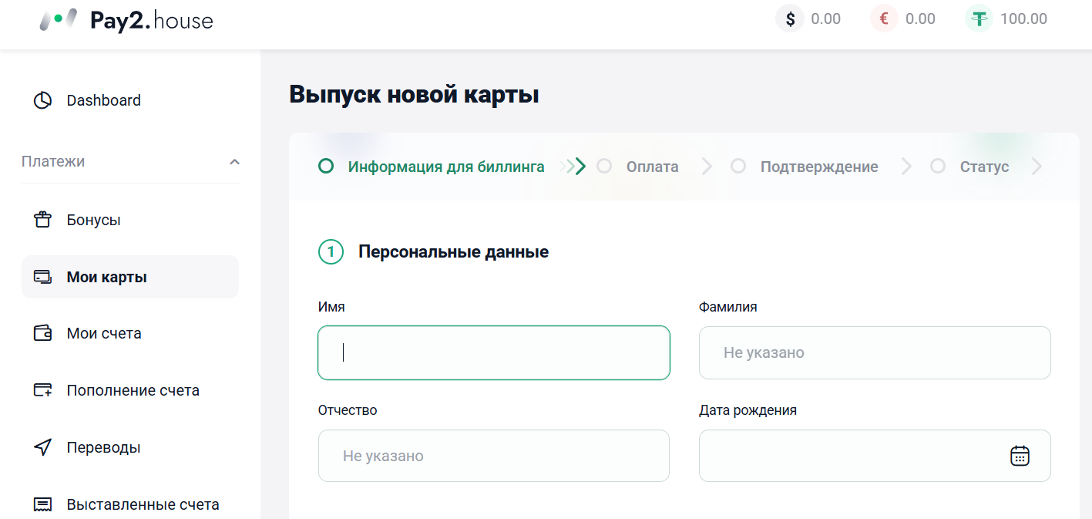
Task: Click the Dashboard pie chart icon
Action: click(x=42, y=100)
